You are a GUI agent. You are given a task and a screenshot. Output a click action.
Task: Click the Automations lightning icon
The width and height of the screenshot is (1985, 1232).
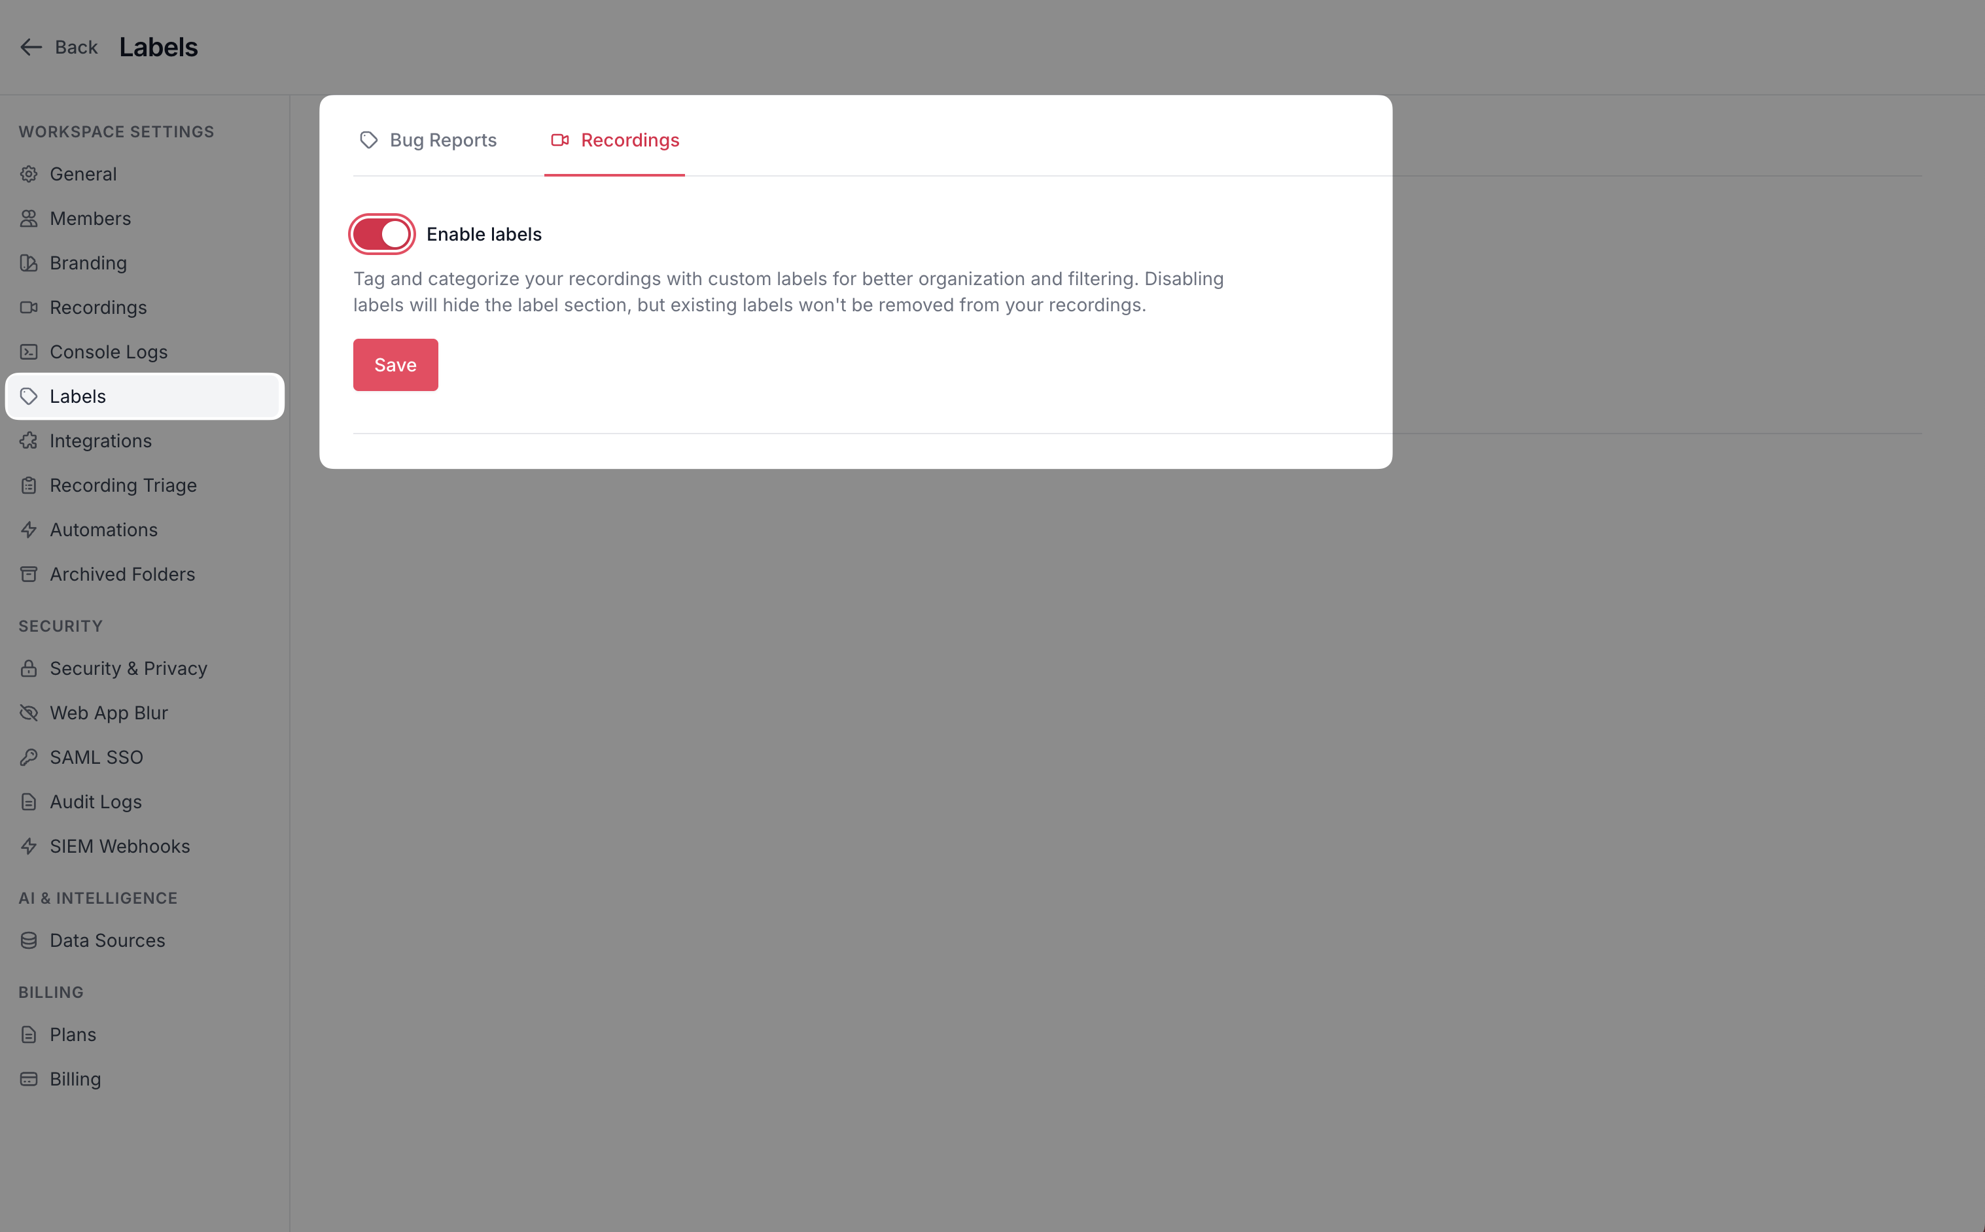(29, 530)
